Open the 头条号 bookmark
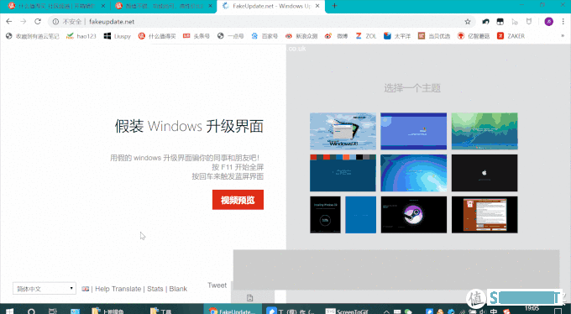This screenshot has width=571, height=314. [196, 36]
